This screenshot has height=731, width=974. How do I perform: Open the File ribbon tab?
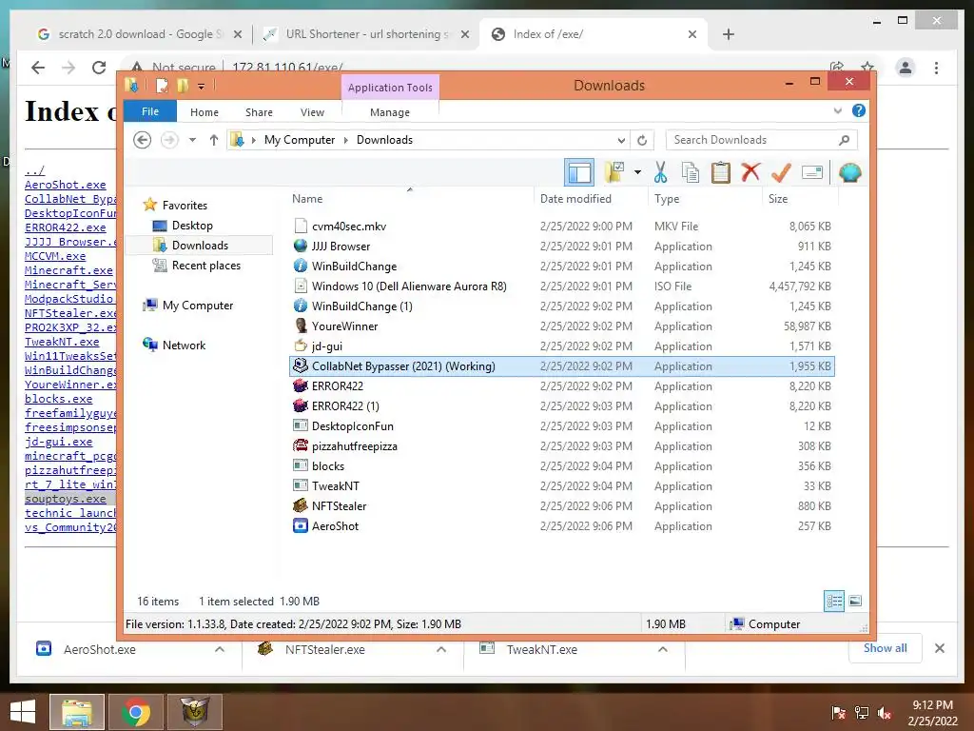point(150,111)
